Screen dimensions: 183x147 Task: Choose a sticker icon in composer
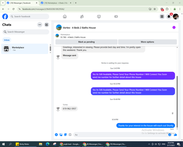point(66,135)
